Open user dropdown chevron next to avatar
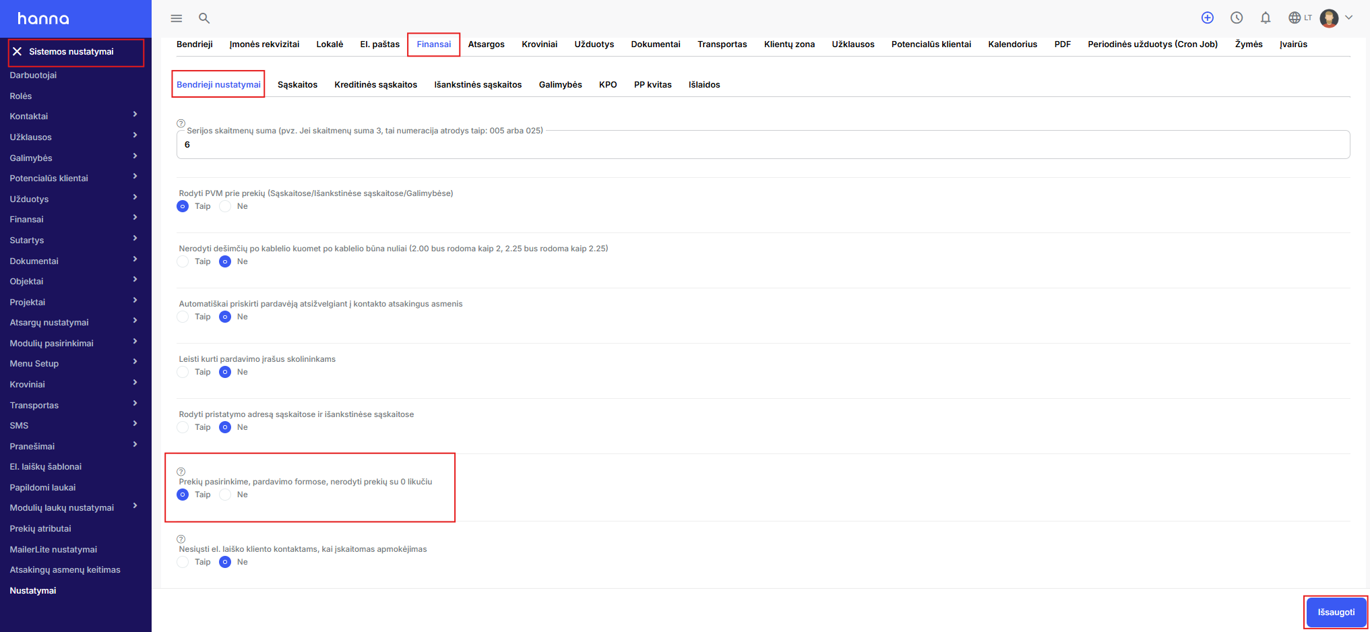 pyautogui.click(x=1348, y=18)
